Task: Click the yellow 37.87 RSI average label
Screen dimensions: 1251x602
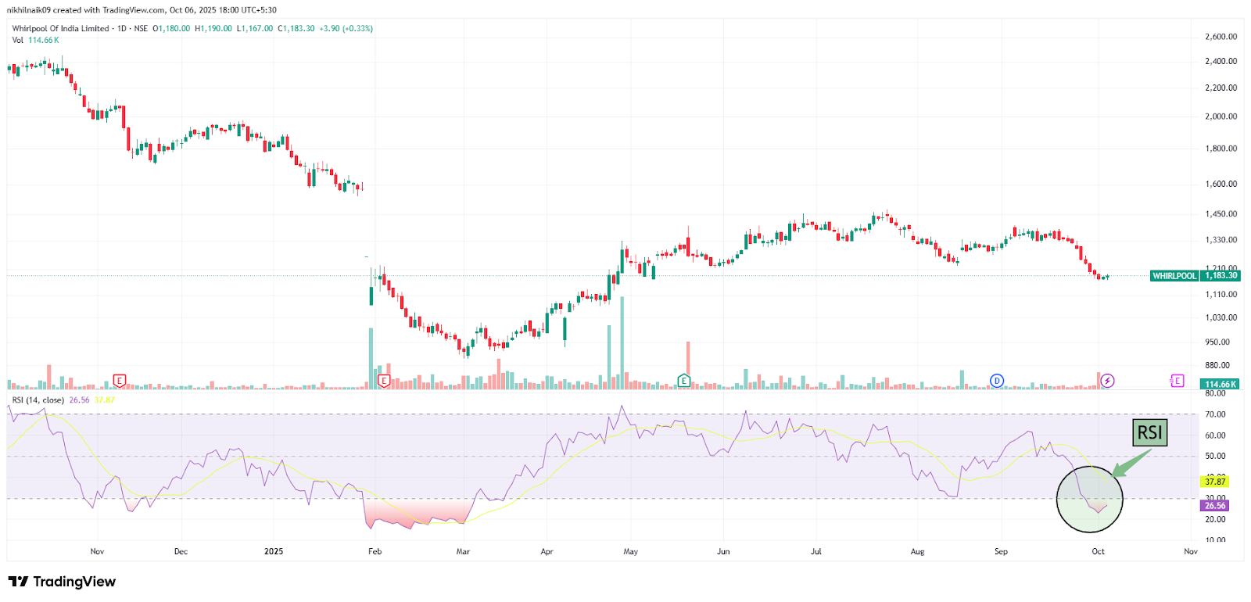Action: [x=1215, y=482]
